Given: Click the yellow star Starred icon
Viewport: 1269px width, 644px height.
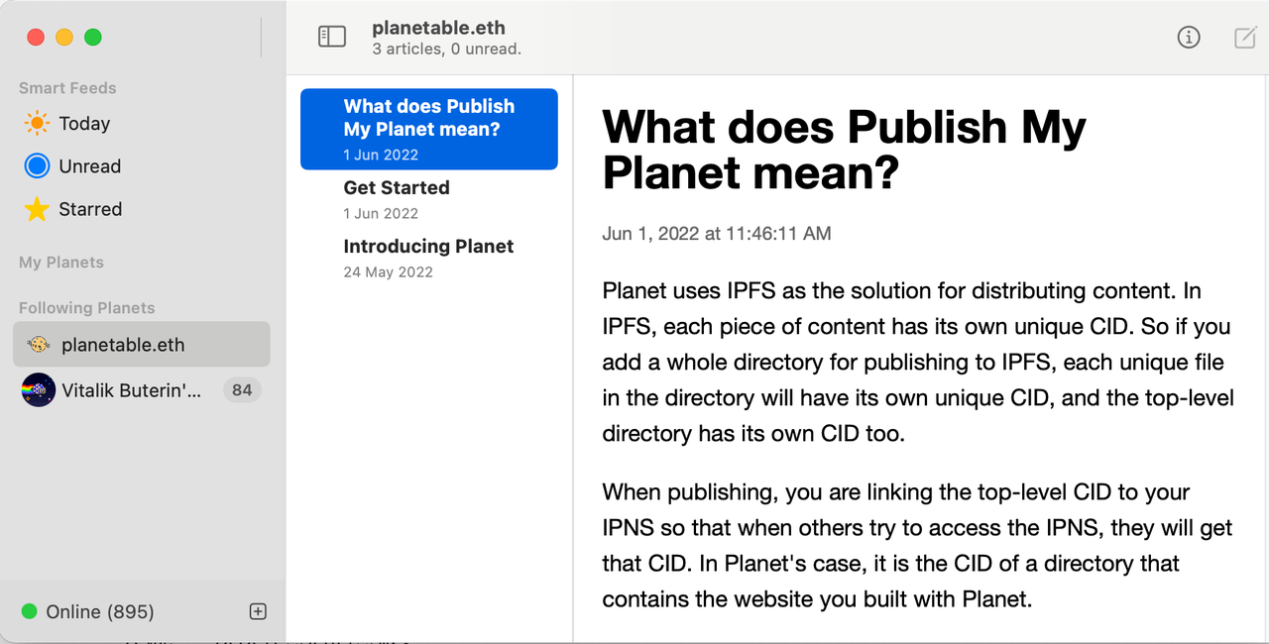Looking at the screenshot, I should (37, 209).
